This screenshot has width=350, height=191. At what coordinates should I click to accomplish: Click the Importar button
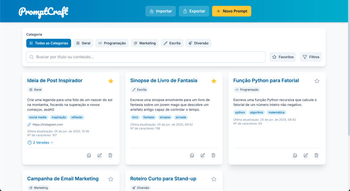coord(160,11)
